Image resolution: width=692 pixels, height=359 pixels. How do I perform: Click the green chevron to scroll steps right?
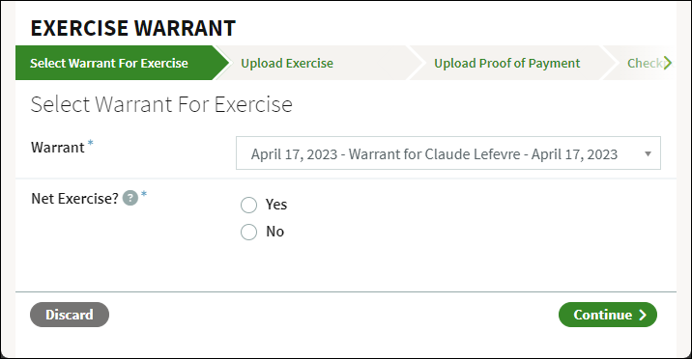[668, 63]
